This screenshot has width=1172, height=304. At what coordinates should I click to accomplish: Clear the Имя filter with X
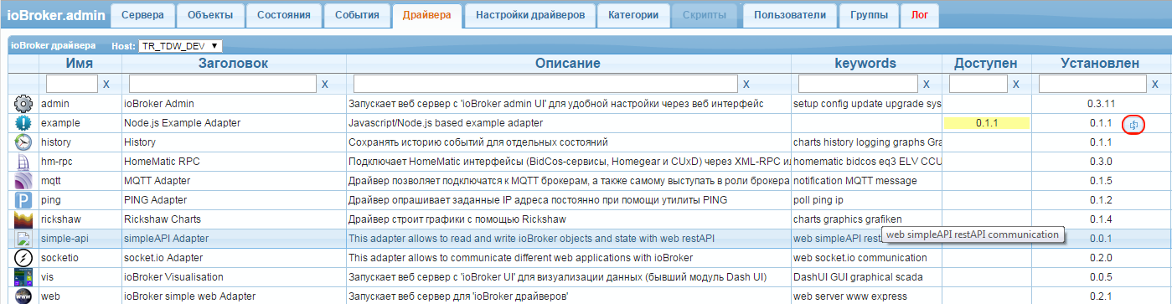[106, 84]
